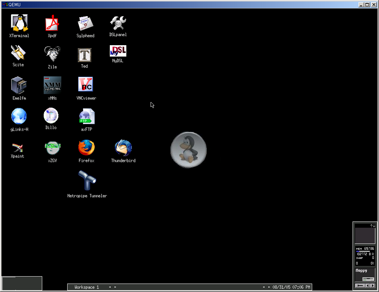Minimize the QEMU window
The height and width of the screenshot is (292, 379).
click(361, 5)
